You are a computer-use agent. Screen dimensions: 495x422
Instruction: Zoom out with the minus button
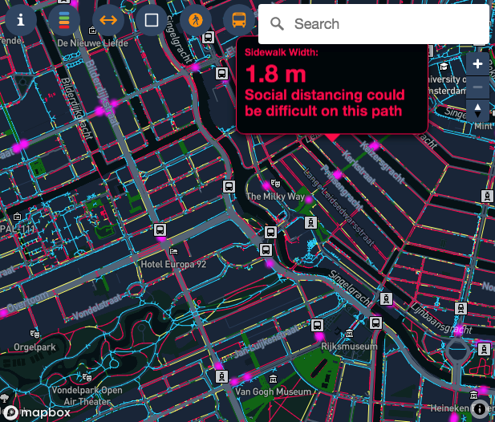pyautogui.click(x=478, y=85)
